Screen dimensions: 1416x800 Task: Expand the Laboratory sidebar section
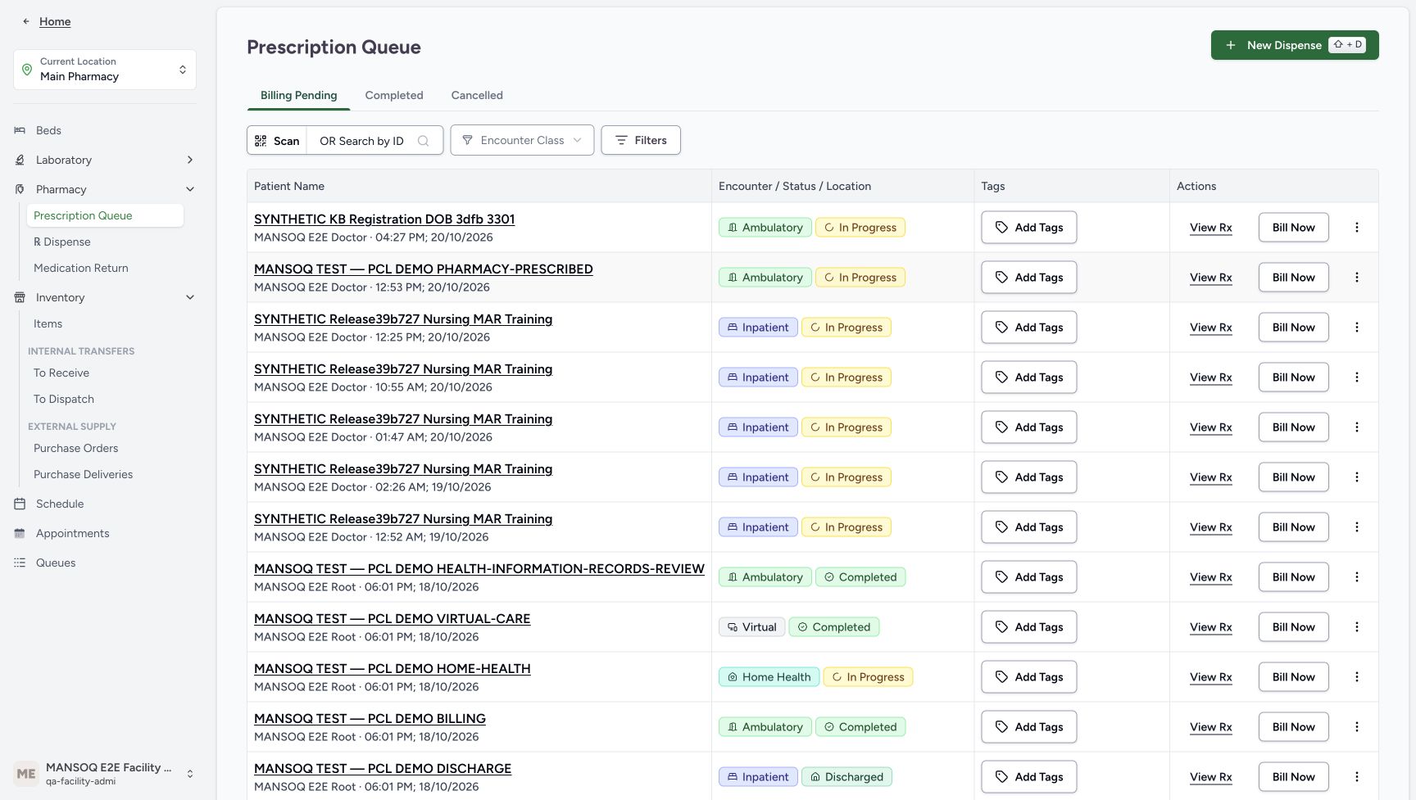(105, 160)
